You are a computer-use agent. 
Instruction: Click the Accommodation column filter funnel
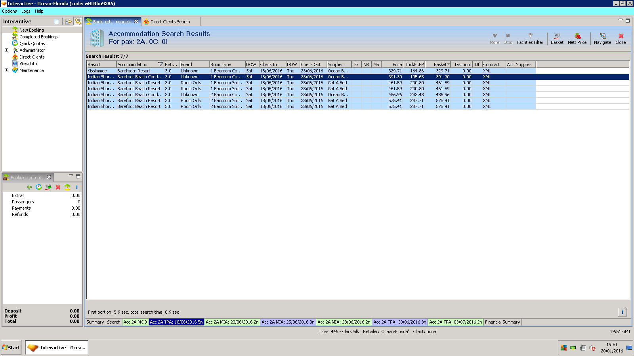tap(160, 64)
